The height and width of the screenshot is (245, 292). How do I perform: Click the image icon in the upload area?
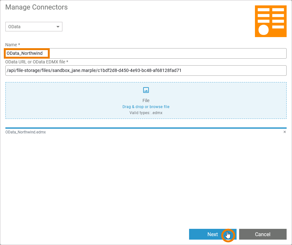pyautogui.click(x=146, y=90)
